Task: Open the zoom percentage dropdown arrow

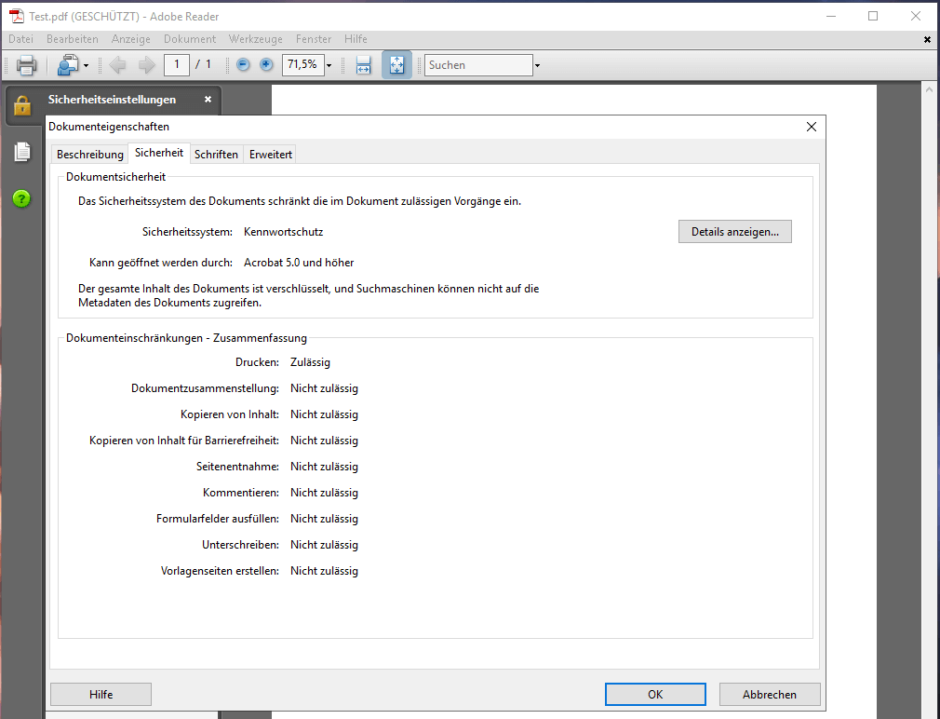Action: [x=329, y=65]
